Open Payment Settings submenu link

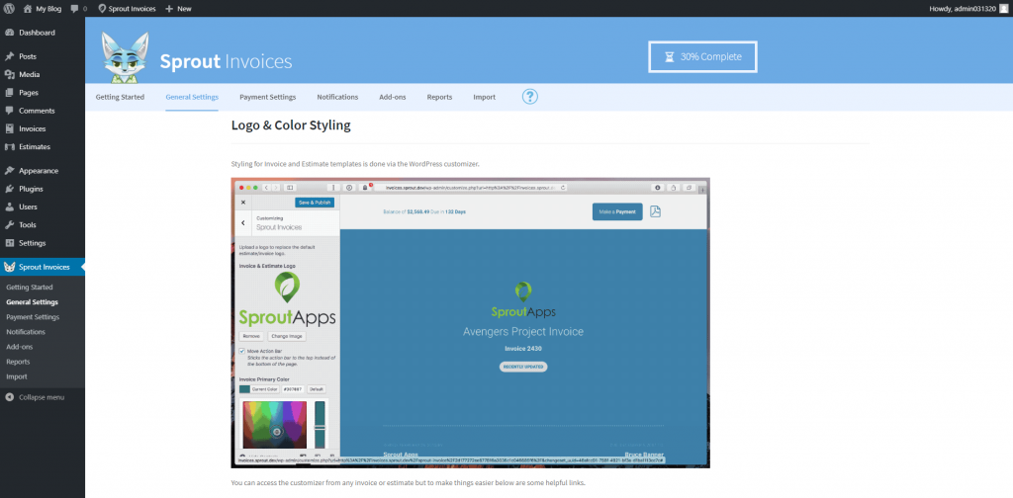(x=33, y=317)
